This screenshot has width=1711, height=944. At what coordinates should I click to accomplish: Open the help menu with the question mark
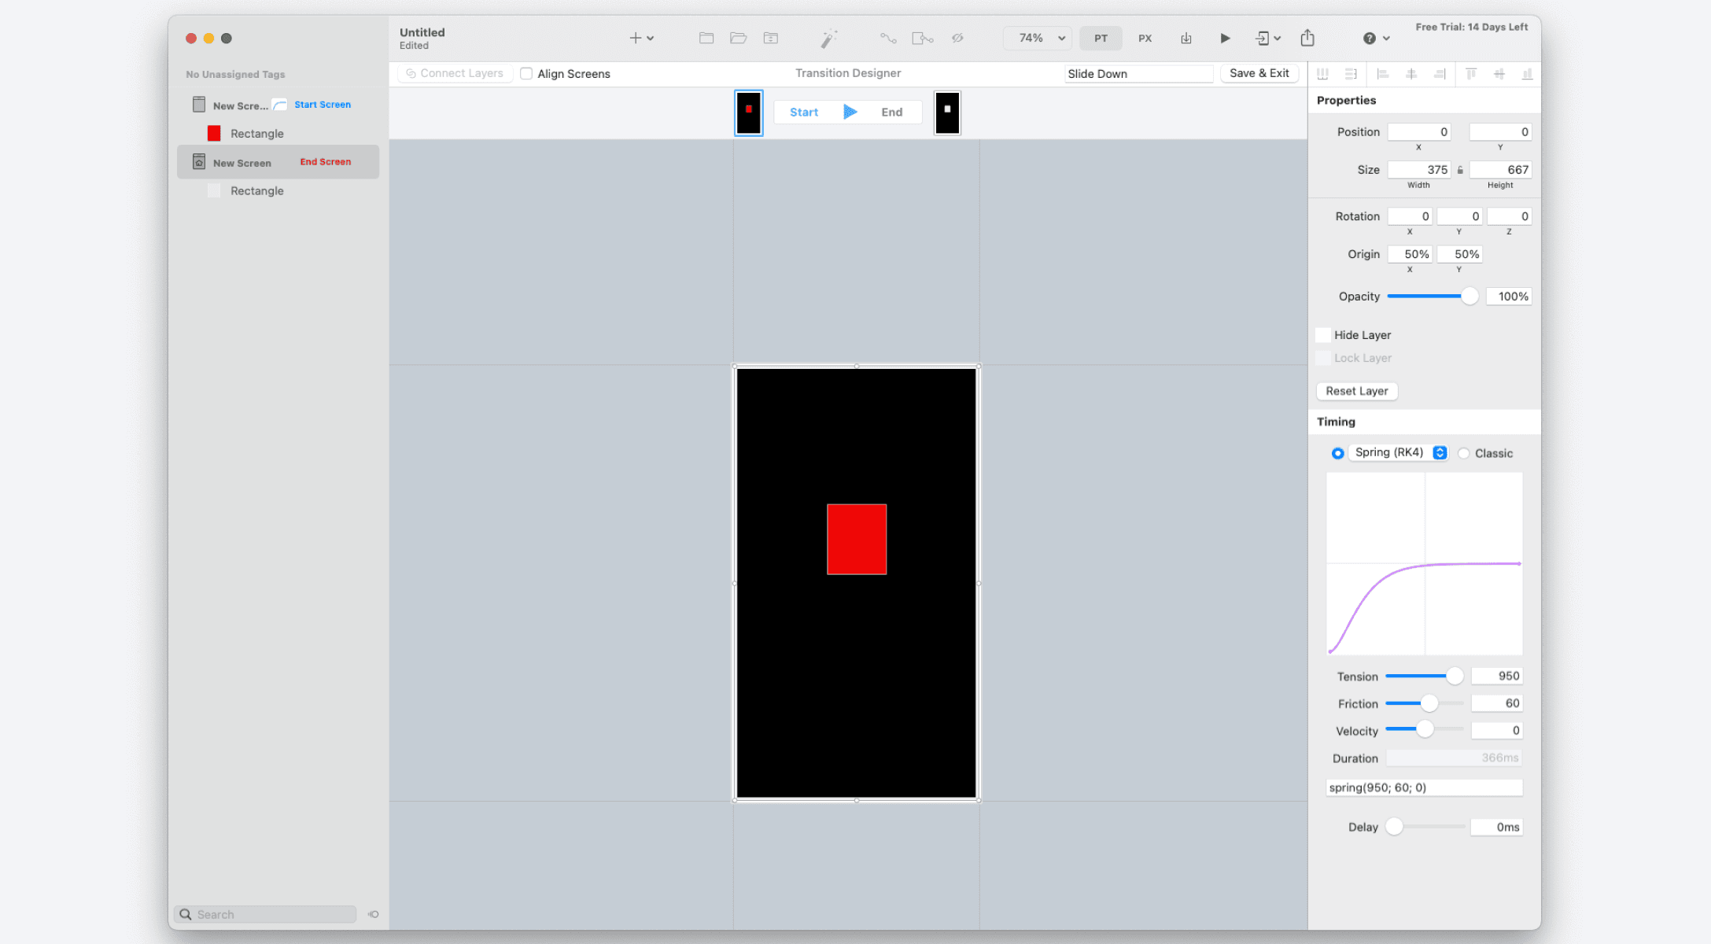click(x=1370, y=38)
